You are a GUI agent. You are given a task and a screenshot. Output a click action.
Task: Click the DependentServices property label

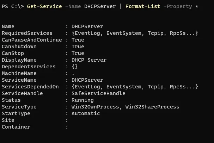[29, 67]
